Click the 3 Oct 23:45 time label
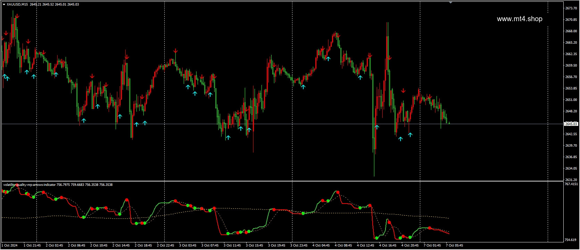 [x=299, y=245]
